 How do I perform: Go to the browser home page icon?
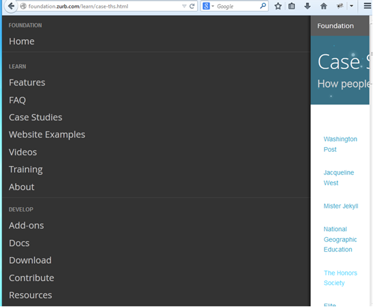click(324, 6)
